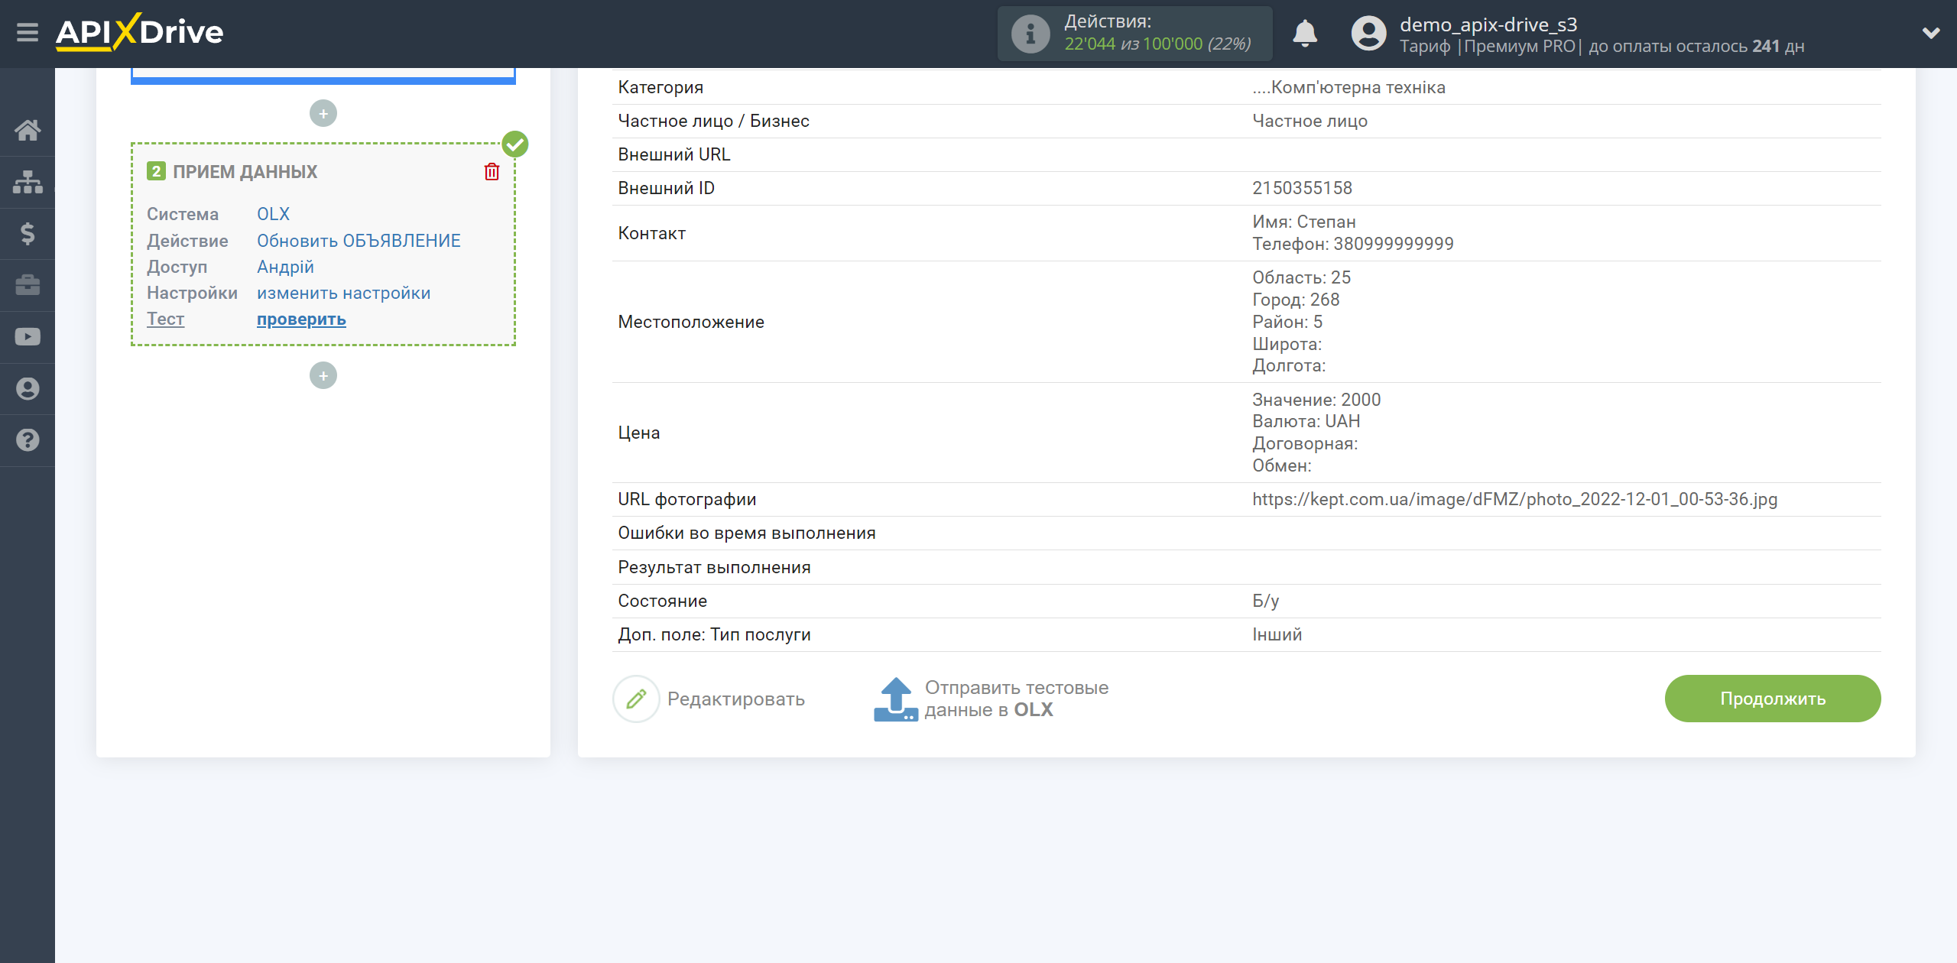Expand the account dropdown chevron
The height and width of the screenshot is (963, 1957).
click(x=1931, y=33)
